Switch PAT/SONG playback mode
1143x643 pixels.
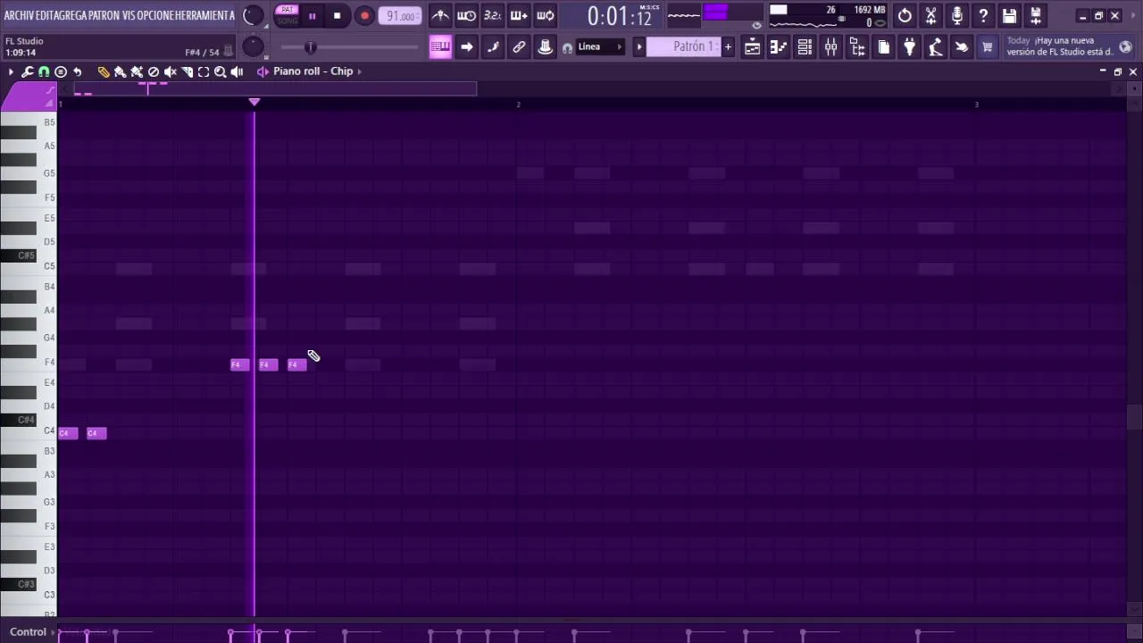(x=287, y=15)
